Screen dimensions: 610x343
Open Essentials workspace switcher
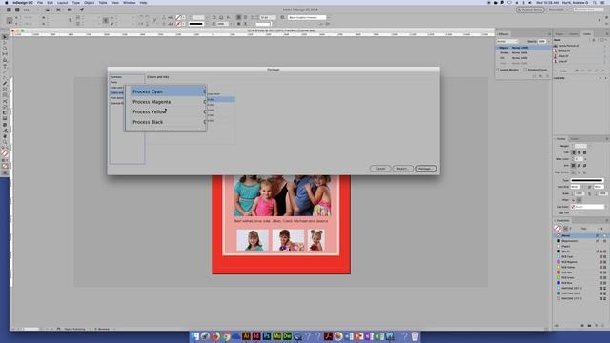coord(559,10)
